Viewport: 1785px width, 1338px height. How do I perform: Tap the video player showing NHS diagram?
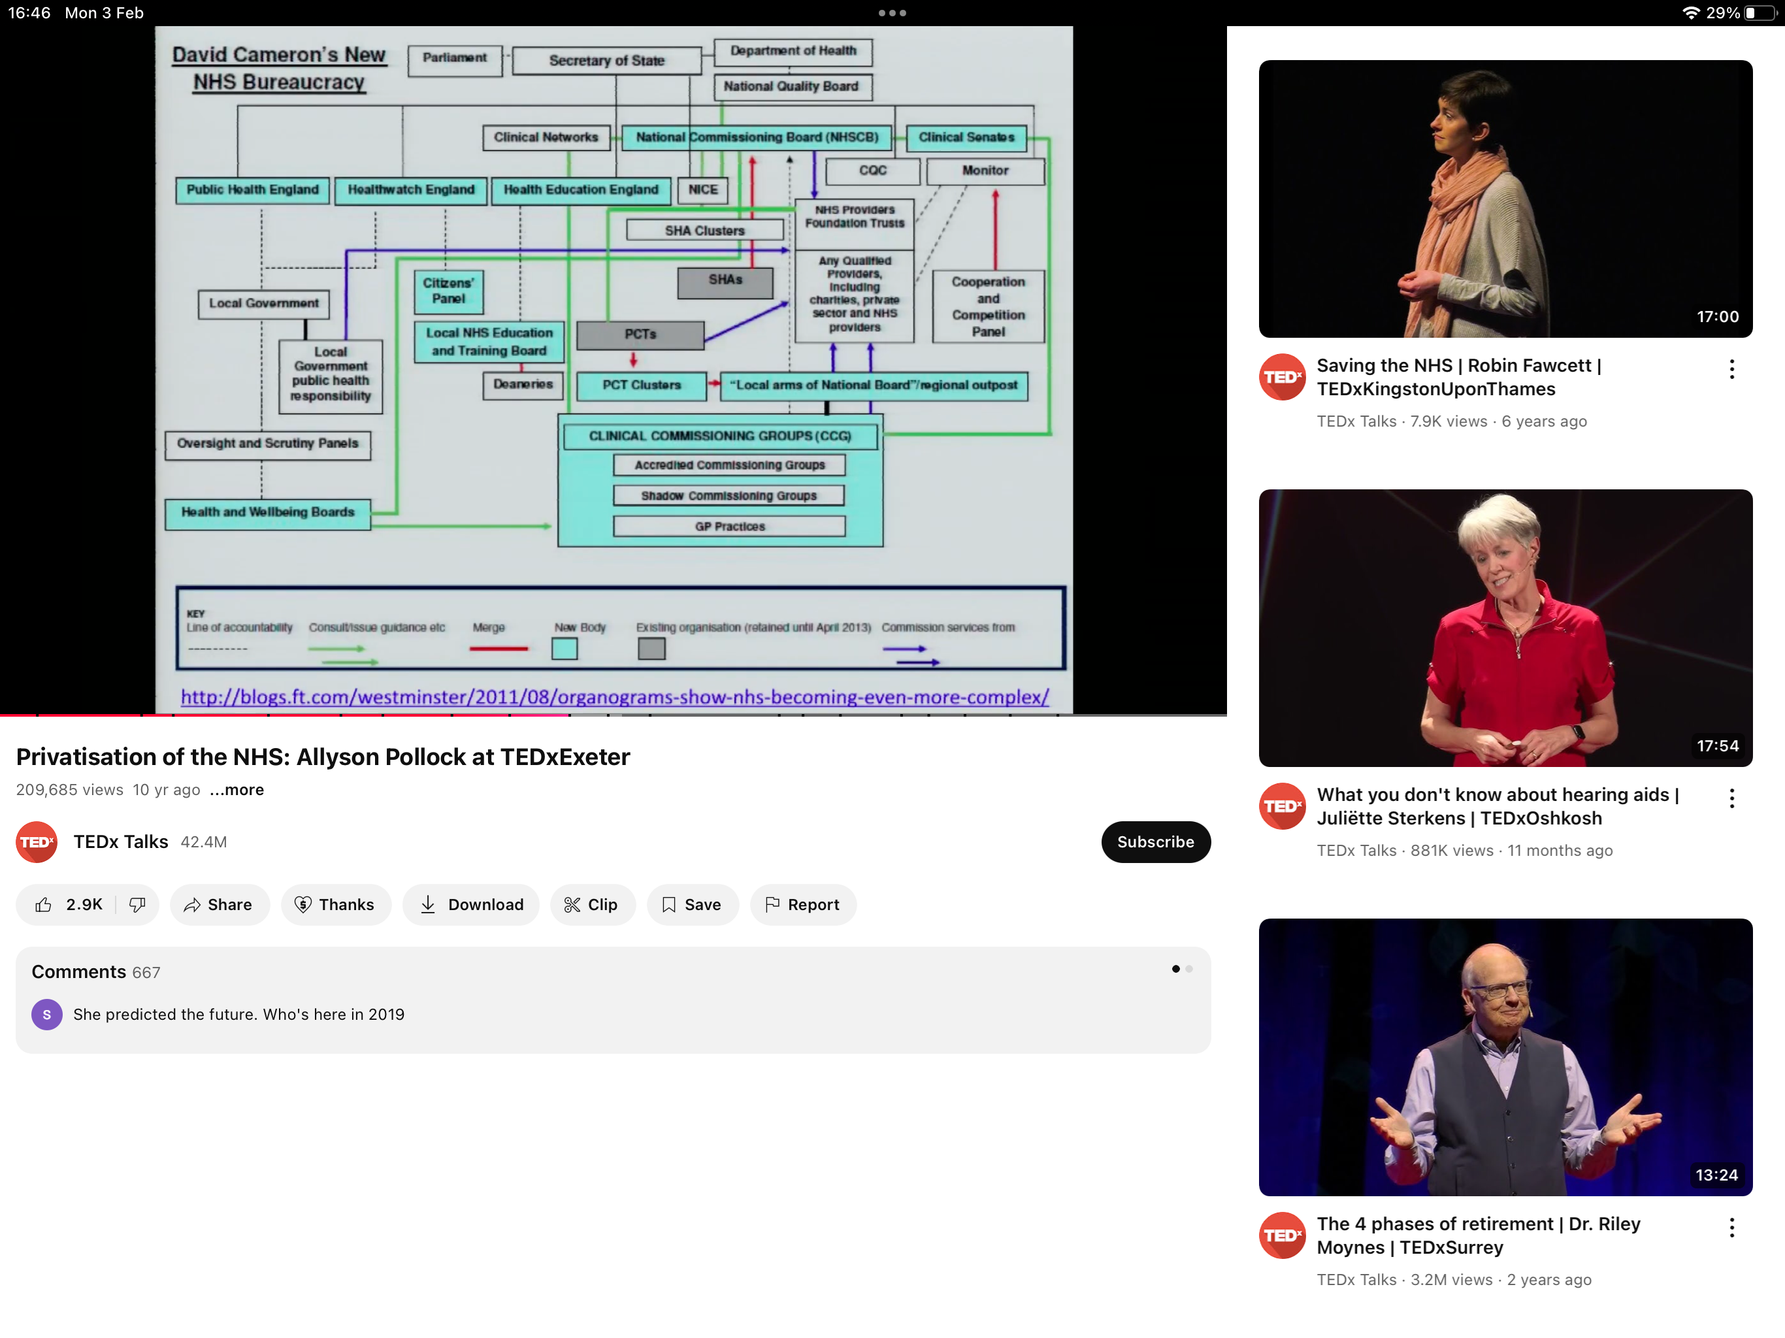[x=614, y=370]
